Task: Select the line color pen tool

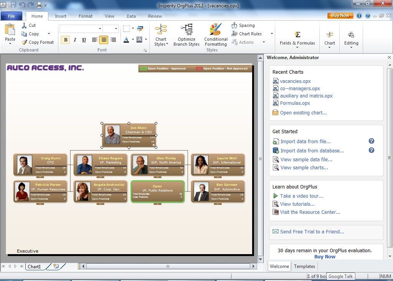Action: click(140, 28)
